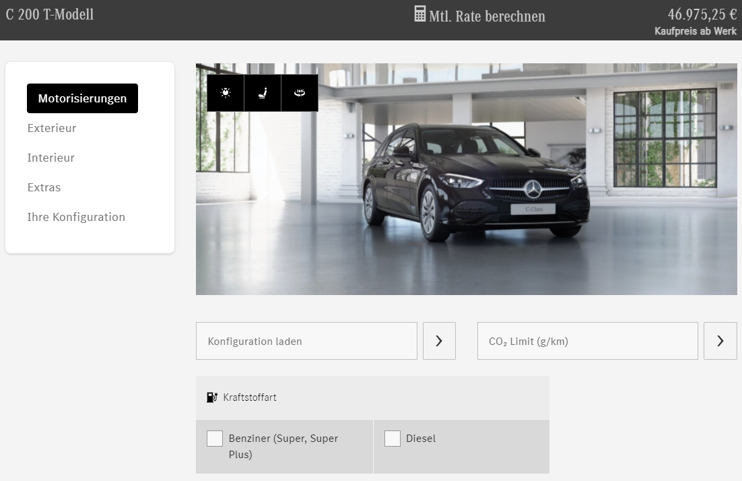Navigate to the Extras section
This screenshot has height=481, width=742.
click(x=44, y=187)
